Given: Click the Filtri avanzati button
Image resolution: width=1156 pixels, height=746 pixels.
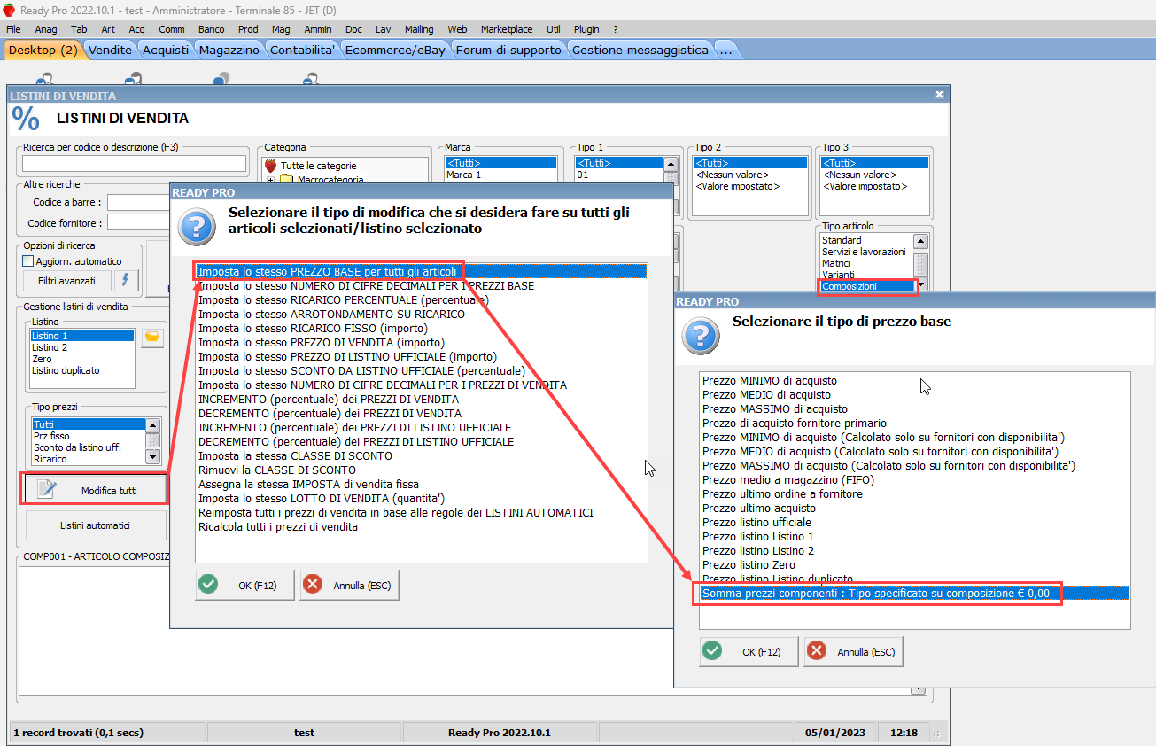Looking at the screenshot, I should pyautogui.click(x=67, y=281).
